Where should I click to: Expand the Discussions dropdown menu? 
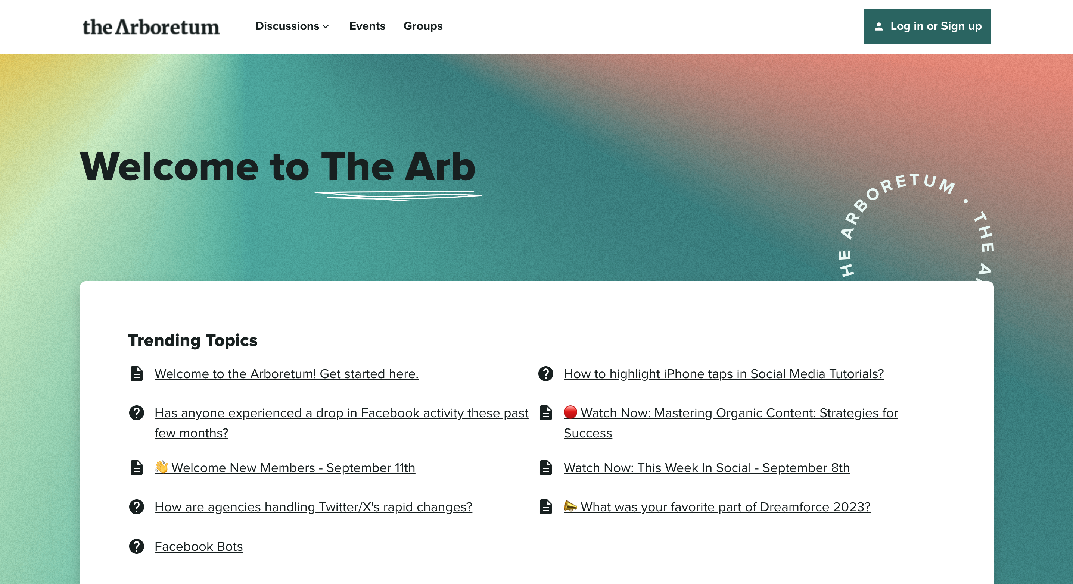[x=292, y=26]
